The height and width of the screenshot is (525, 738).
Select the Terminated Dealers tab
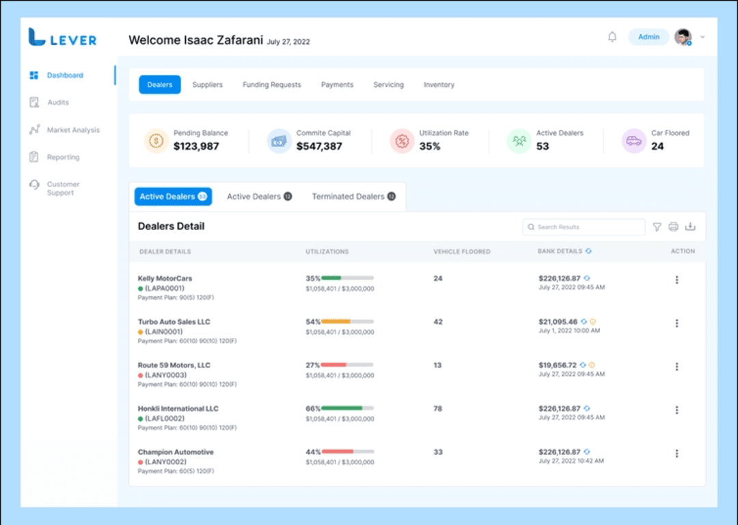pyautogui.click(x=348, y=196)
